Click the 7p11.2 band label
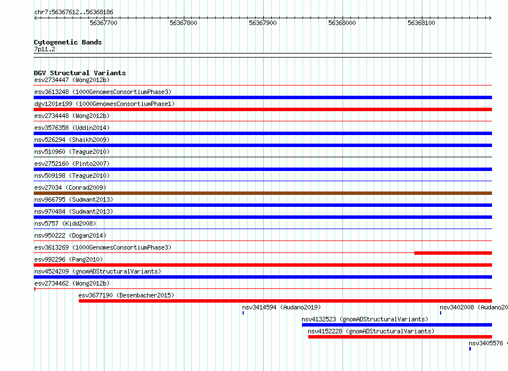Viewport: 508px width, 371px height. tap(45, 49)
